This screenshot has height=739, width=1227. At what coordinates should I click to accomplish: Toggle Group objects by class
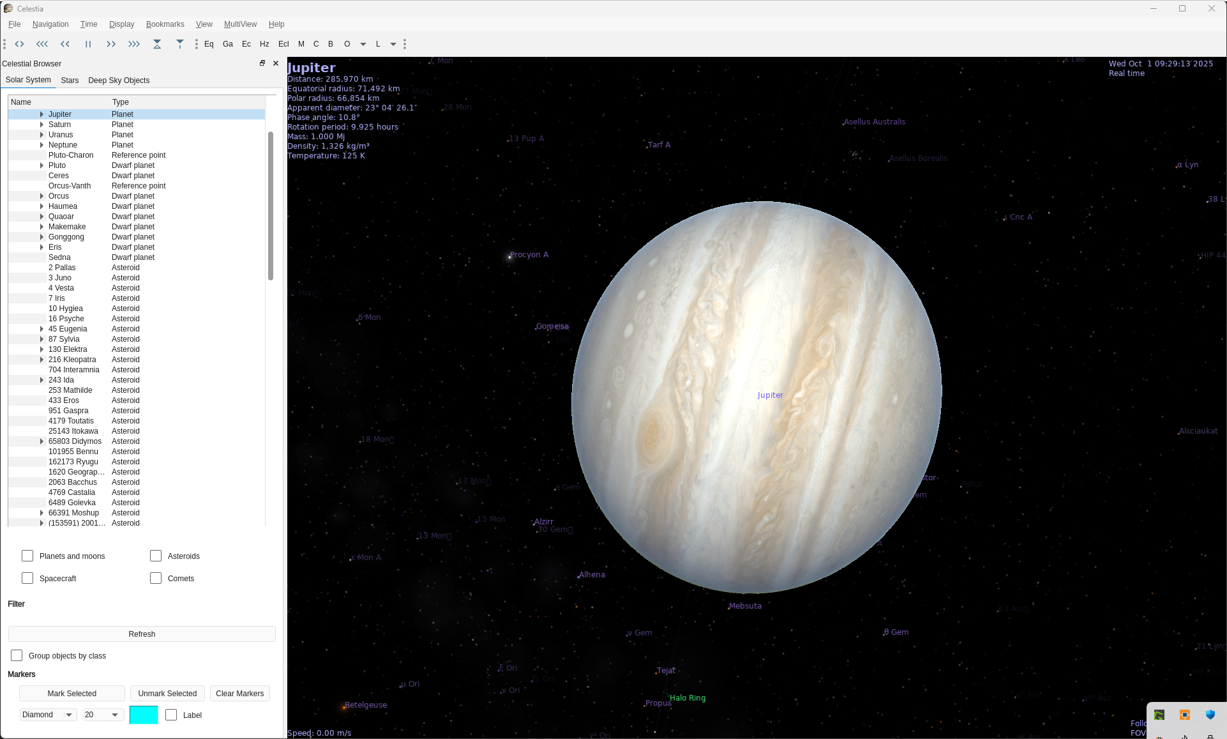pos(17,655)
